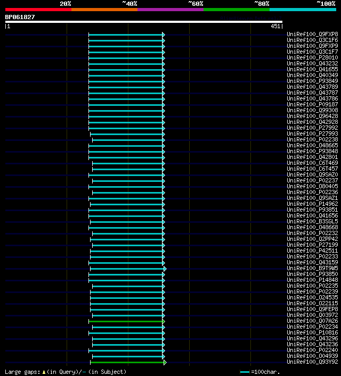
Task: Click hit label UniRef100_P93851
Action: (x=312, y=210)
